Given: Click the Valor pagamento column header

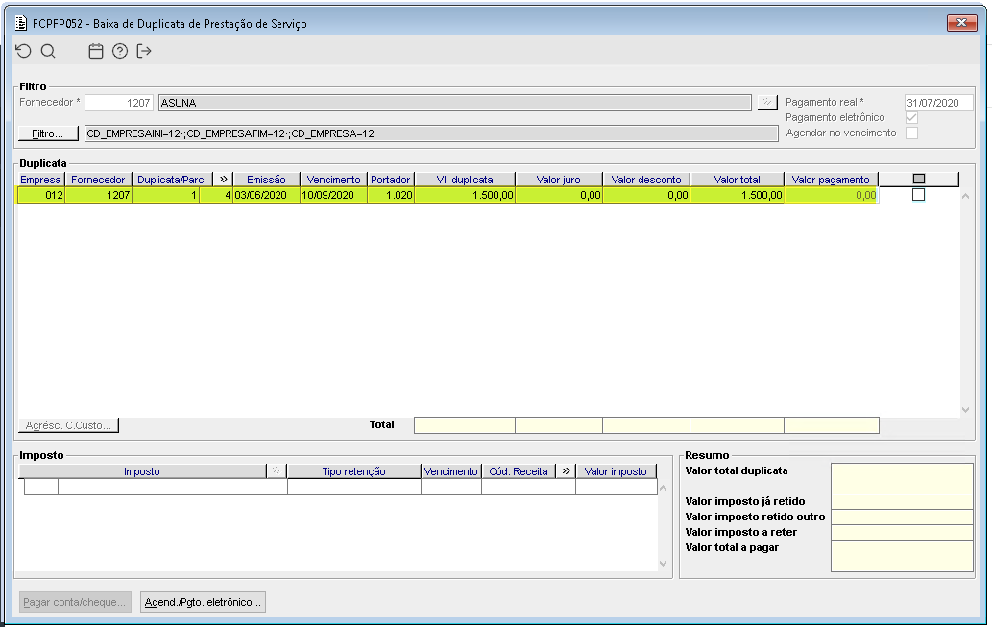Looking at the screenshot, I should pos(831,179).
